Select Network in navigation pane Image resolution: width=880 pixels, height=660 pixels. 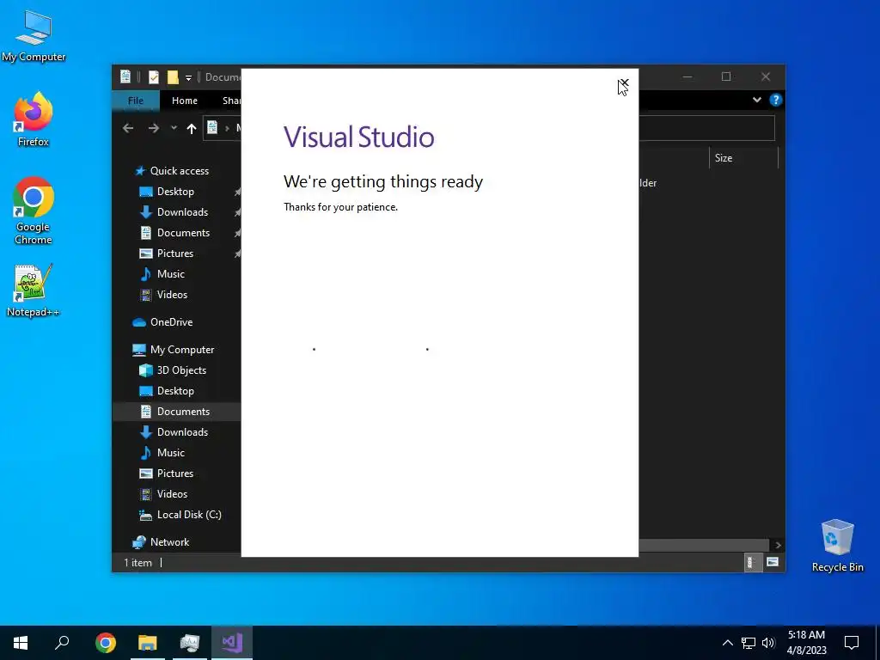(169, 542)
